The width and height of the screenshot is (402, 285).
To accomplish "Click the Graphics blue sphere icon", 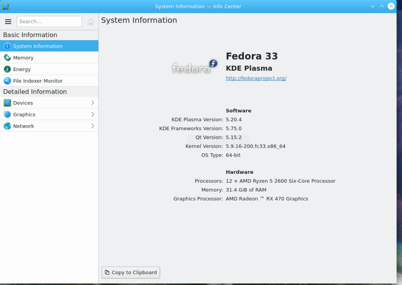I will coord(7,114).
